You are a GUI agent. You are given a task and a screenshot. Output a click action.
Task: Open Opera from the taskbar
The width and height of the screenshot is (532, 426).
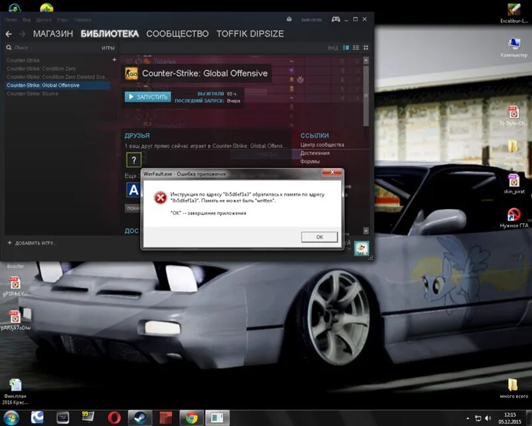[x=114, y=417]
